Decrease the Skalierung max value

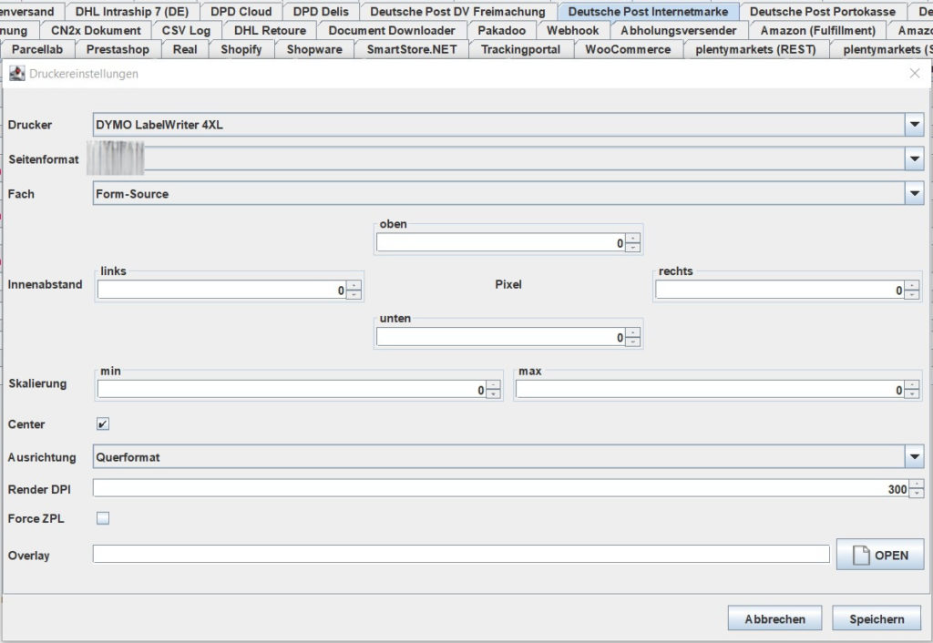[912, 393]
